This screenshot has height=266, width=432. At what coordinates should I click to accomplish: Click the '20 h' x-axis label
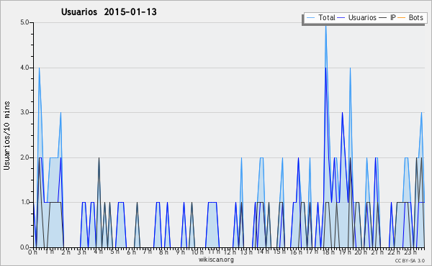pyautogui.click(x=361, y=252)
